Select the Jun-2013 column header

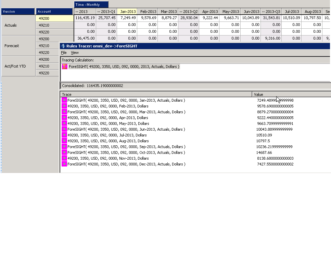251,12
